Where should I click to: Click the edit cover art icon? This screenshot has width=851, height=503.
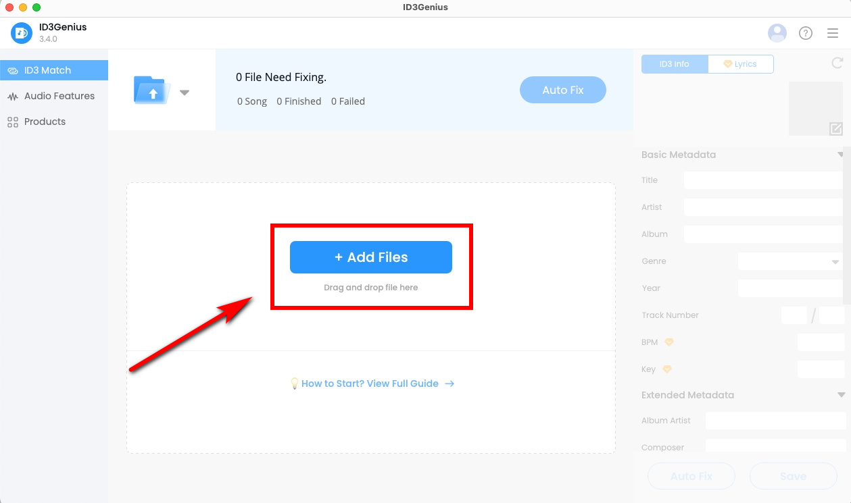click(x=835, y=128)
